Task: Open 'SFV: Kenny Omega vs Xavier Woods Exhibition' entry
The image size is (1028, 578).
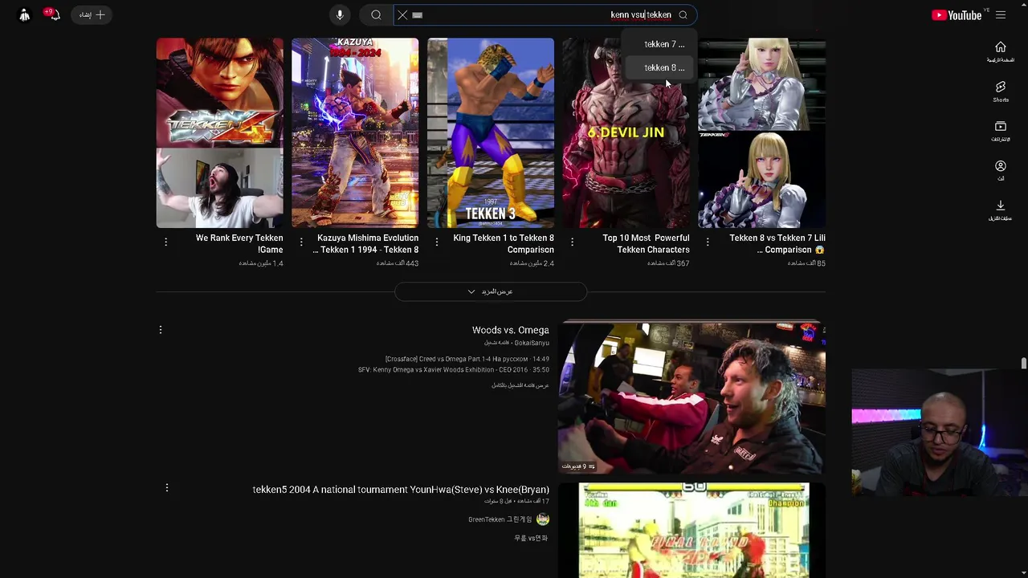Action: point(454,369)
